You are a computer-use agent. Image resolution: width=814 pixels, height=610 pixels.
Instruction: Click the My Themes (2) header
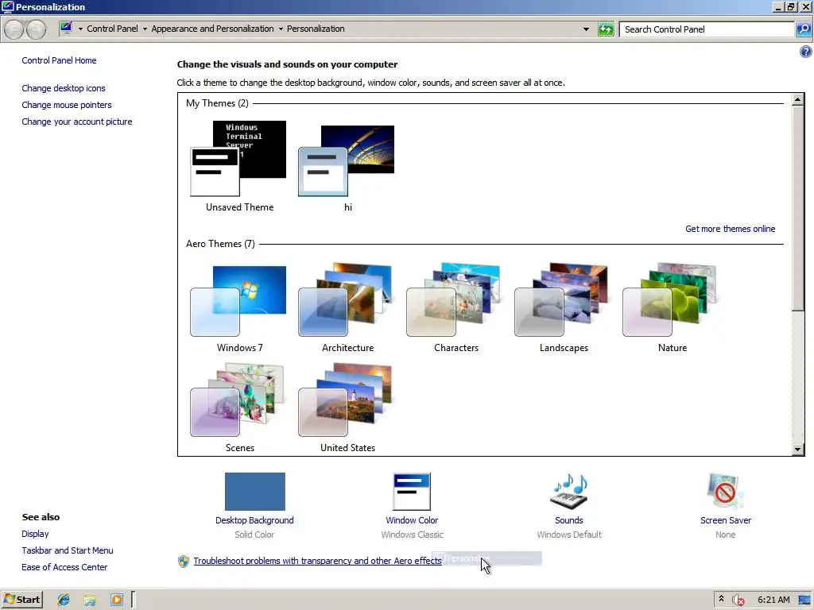pos(217,103)
